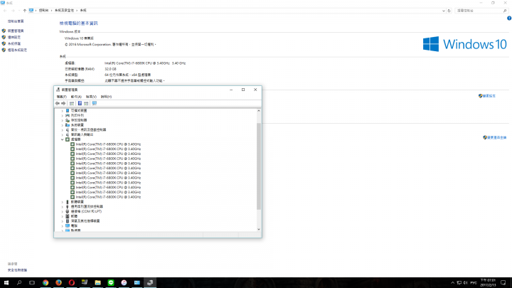Screen dimensions: 512x288
Task: Toggle the action pane icon in Device Manager toolbar
Action: (86, 103)
